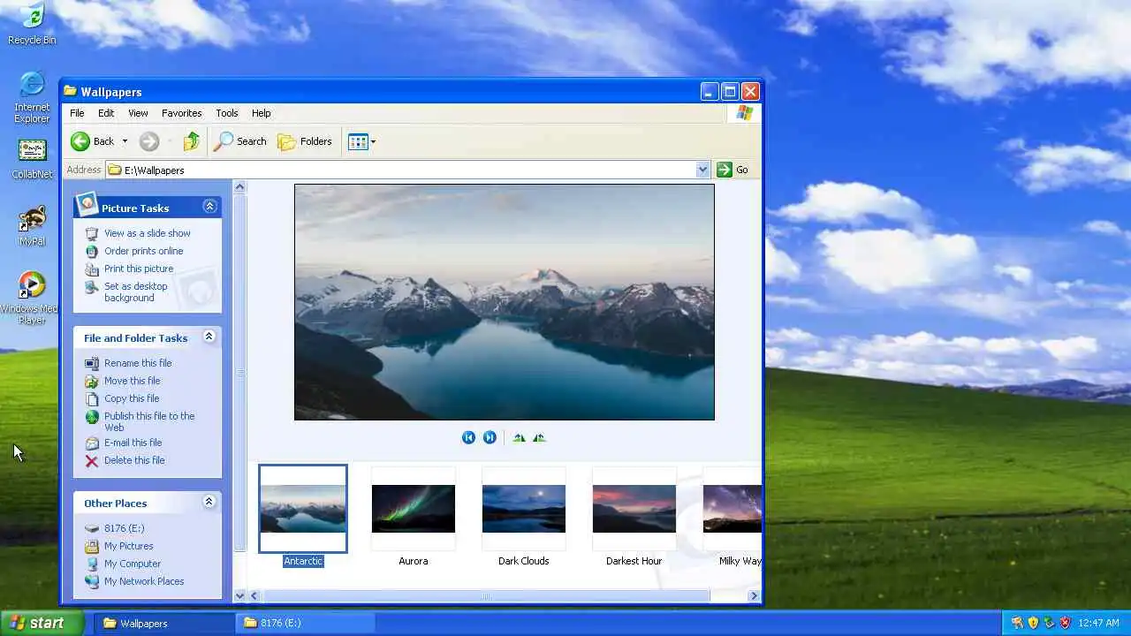Click the horizontal filmstrip scrollbar thumb
This screenshot has height=636, width=1131.
pos(485,596)
